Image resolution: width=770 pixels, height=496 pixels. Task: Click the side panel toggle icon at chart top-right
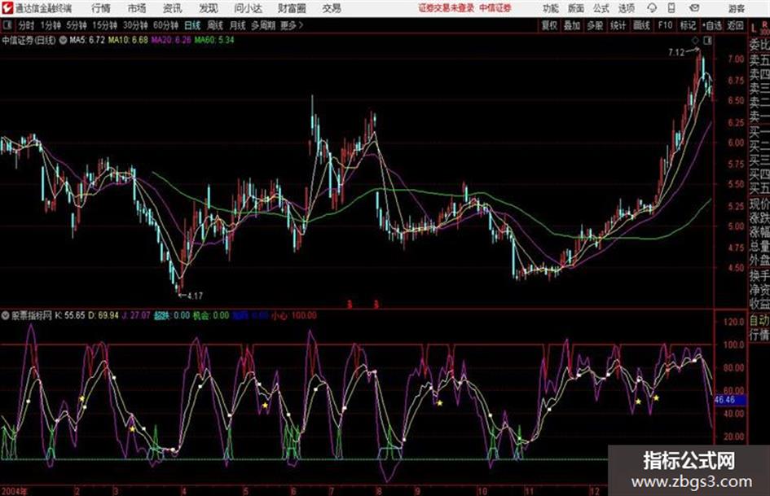[x=707, y=41]
